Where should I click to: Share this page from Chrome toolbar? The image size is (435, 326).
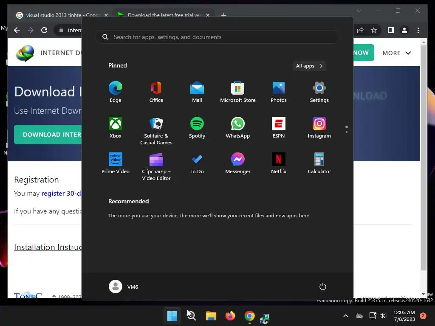[360, 30]
